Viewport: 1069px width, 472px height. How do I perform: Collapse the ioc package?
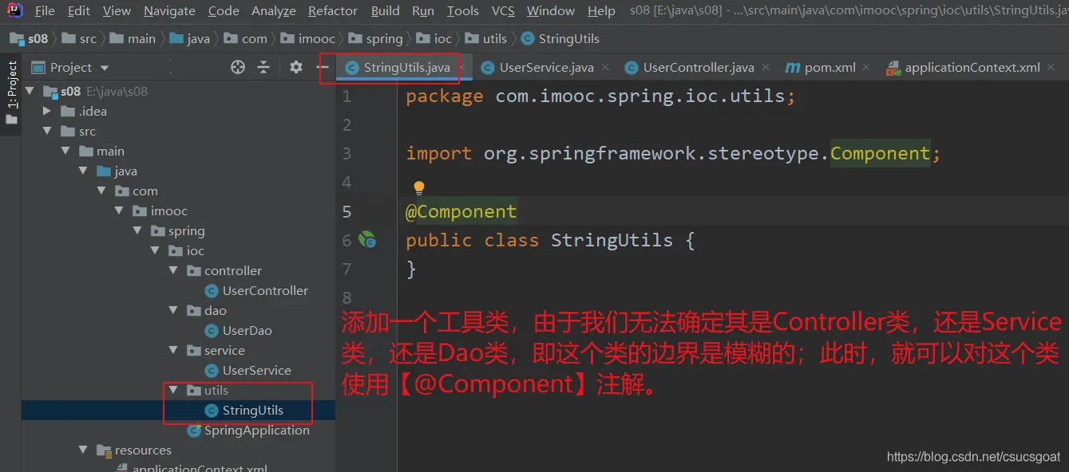[x=155, y=250]
